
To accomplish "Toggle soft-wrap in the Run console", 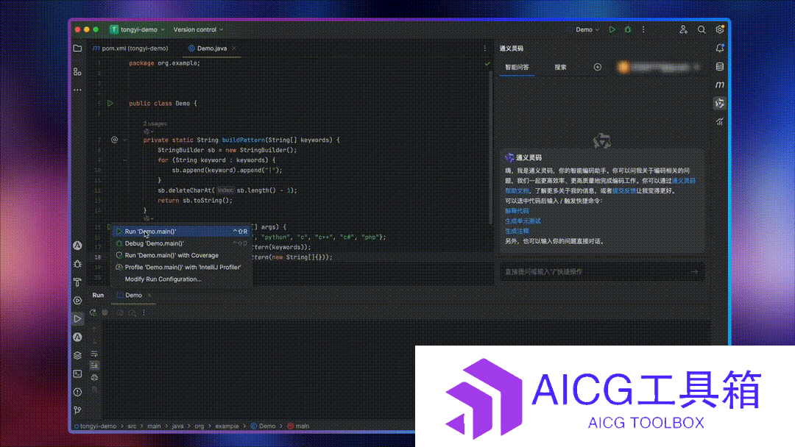I will tap(94, 354).
